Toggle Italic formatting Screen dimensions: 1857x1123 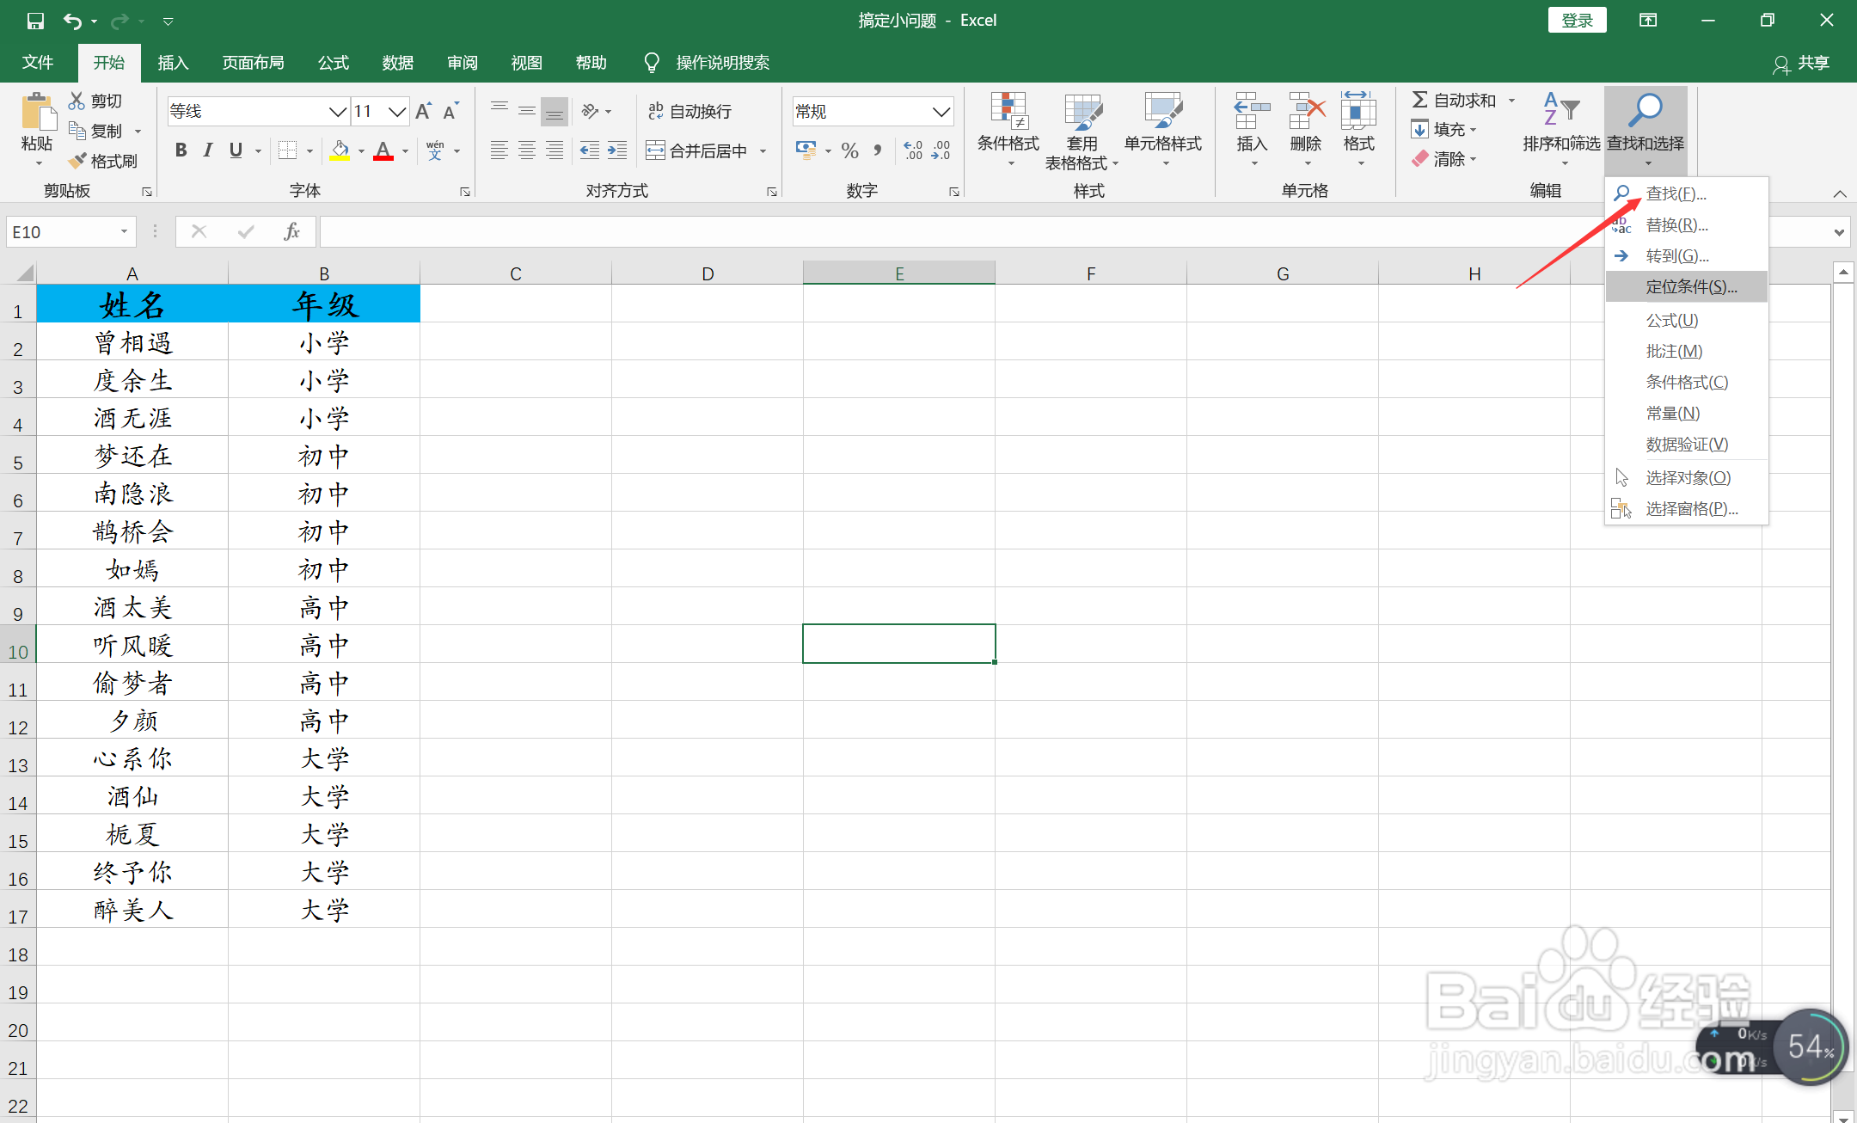pyautogui.click(x=207, y=150)
